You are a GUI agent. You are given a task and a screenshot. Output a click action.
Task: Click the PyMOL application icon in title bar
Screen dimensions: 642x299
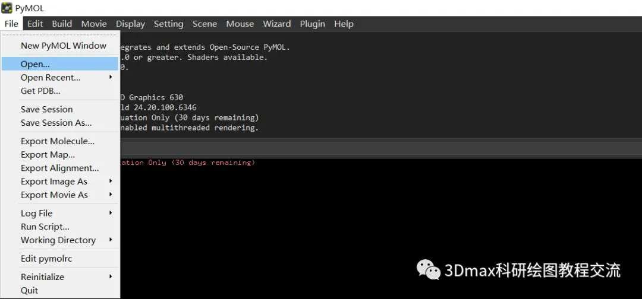[7, 8]
